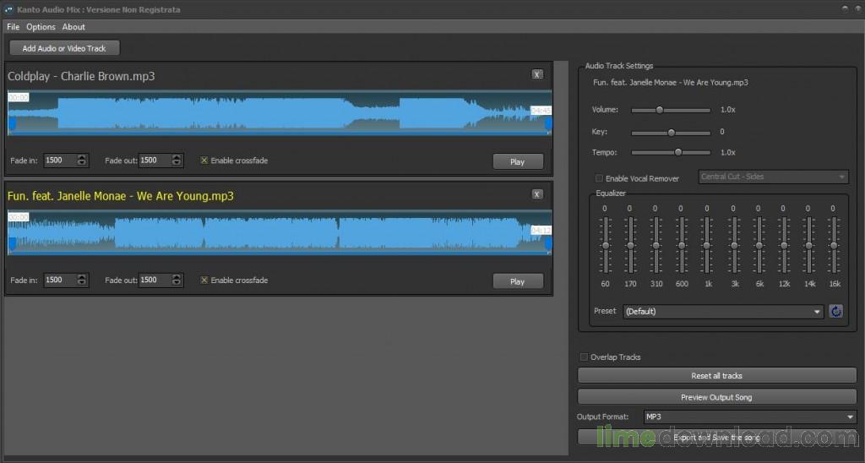
Task: Enable Vocal Remover checkbox
Action: click(x=599, y=178)
